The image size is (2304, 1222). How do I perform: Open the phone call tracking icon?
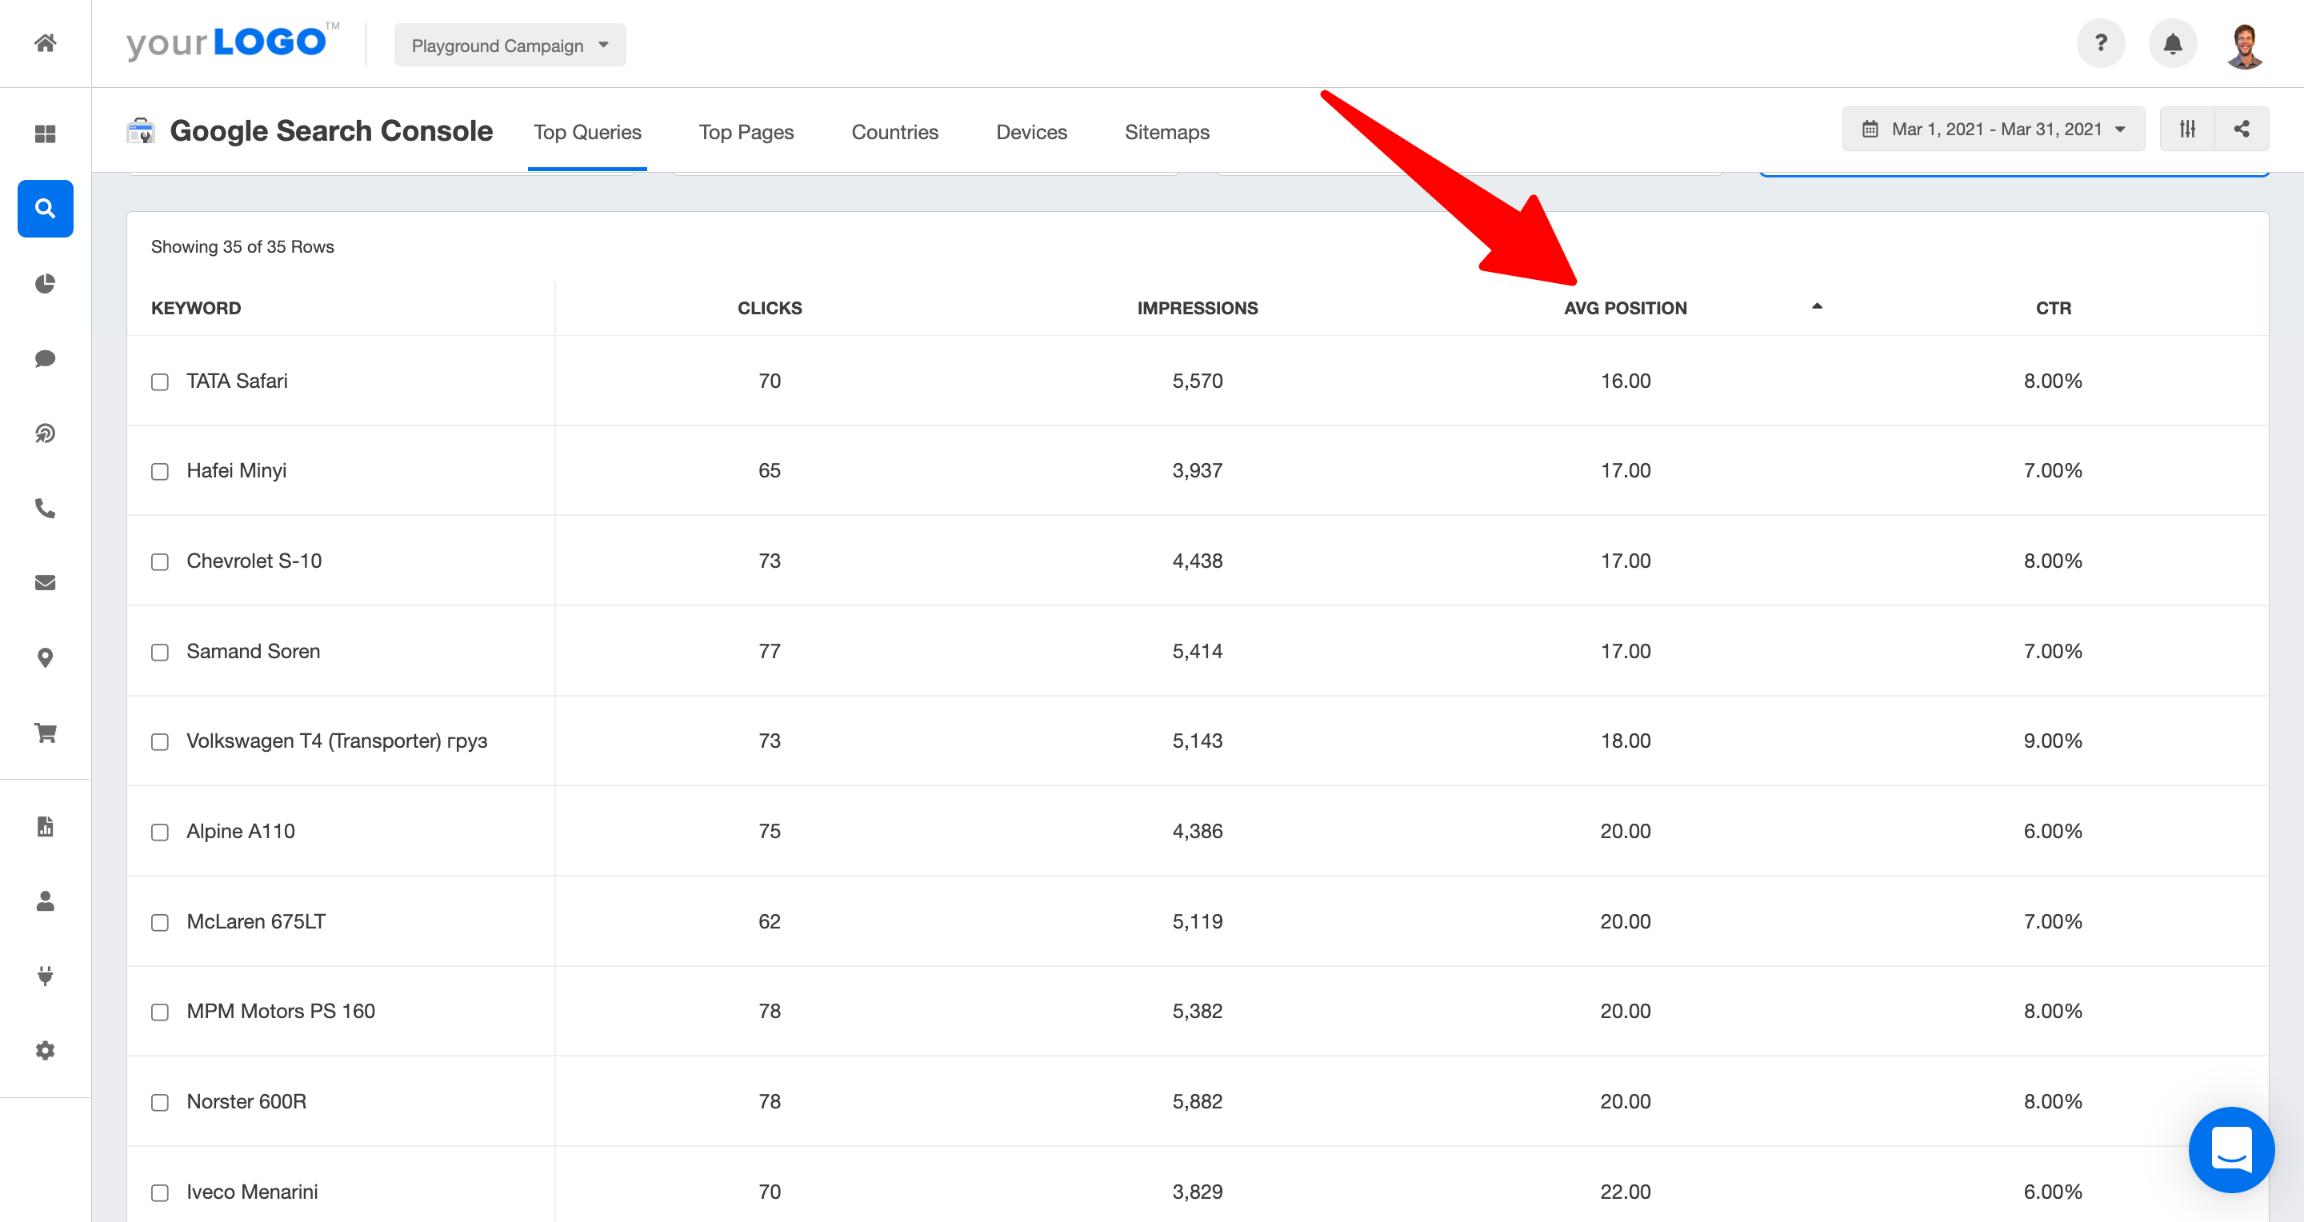pos(46,509)
